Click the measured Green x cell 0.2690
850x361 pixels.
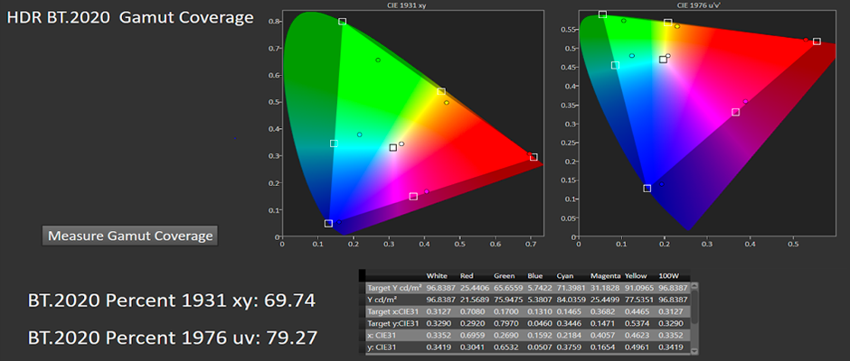[x=506, y=336]
